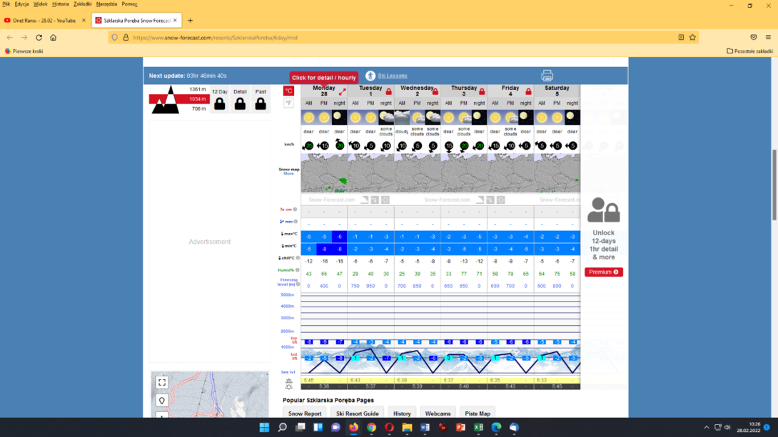Switch temperature units to °C
This screenshot has width=778, height=437.
click(x=289, y=91)
